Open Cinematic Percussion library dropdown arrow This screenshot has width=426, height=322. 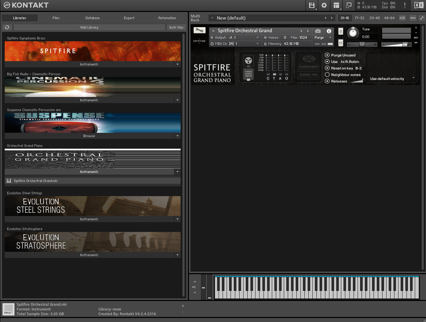(177, 100)
